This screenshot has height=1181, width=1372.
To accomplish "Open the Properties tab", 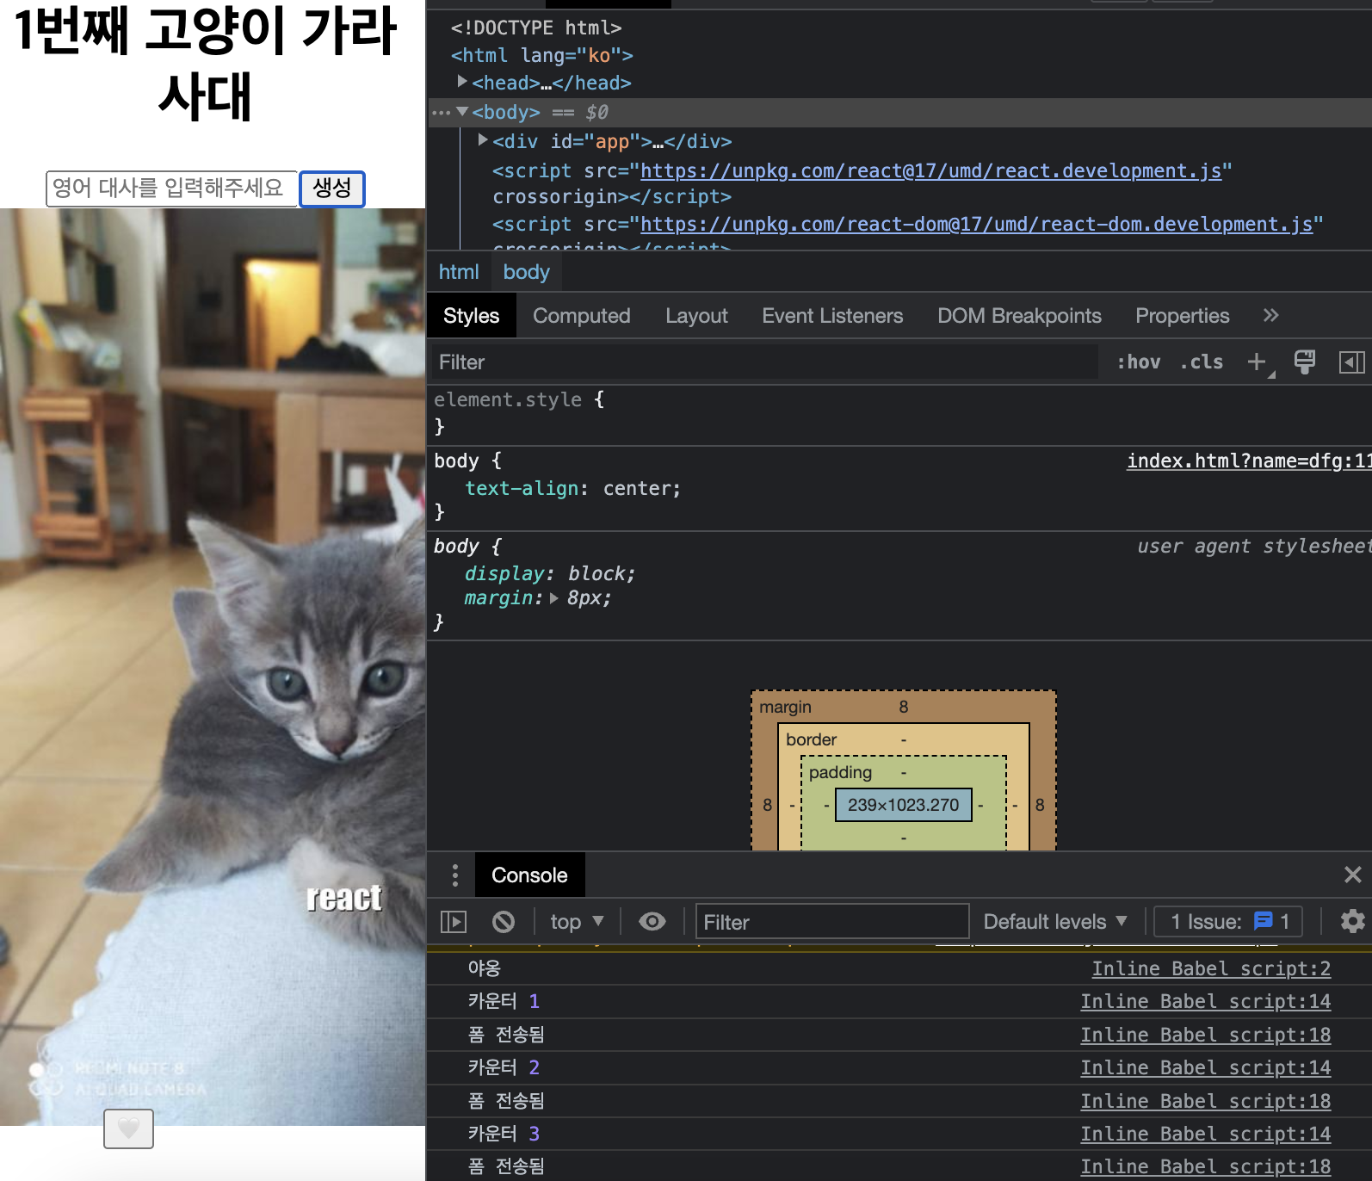I will point(1182,316).
